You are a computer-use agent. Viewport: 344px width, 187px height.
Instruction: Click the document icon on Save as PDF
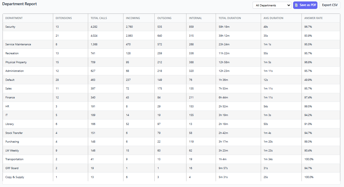click(x=296, y=5)
